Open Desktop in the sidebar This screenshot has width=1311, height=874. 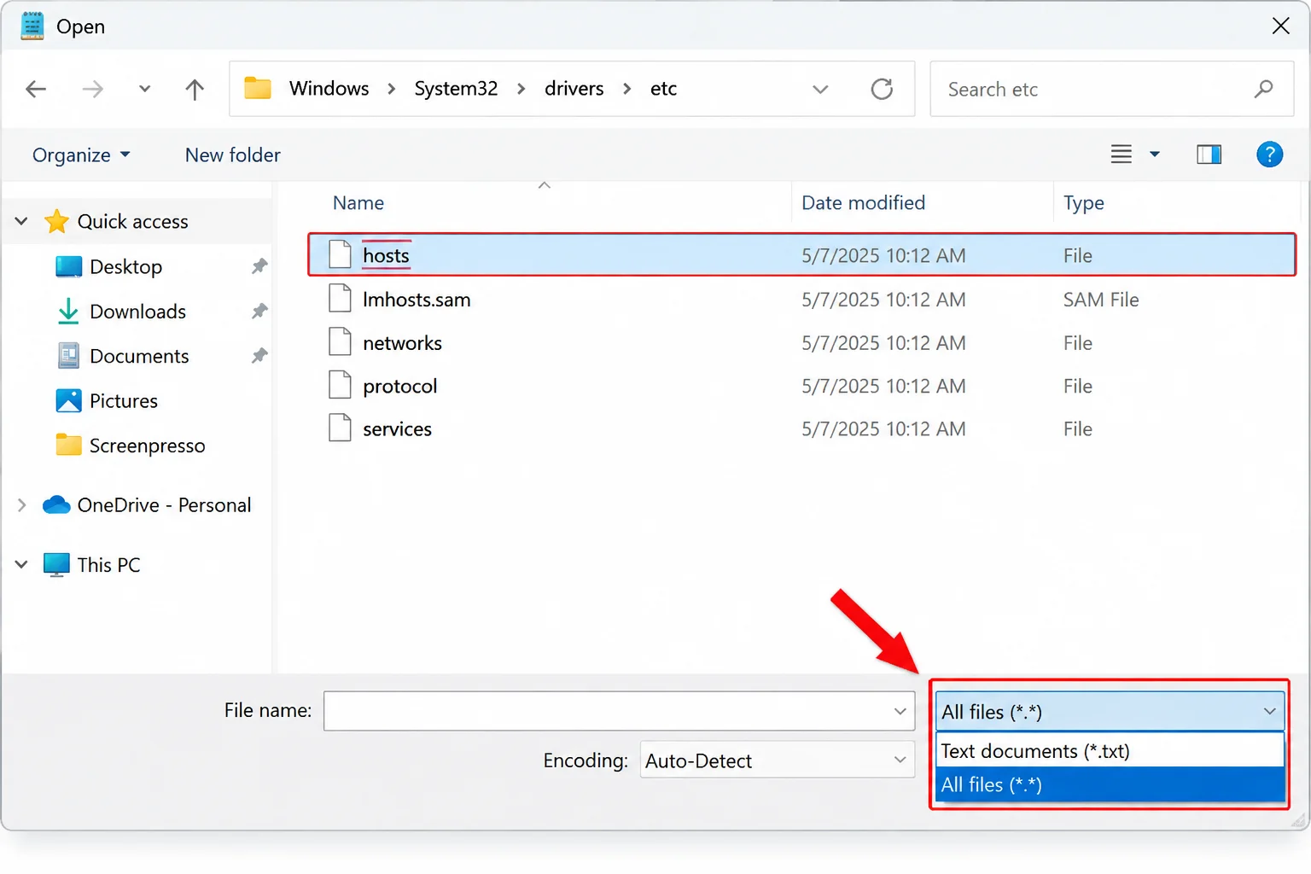tap(125, 267)
